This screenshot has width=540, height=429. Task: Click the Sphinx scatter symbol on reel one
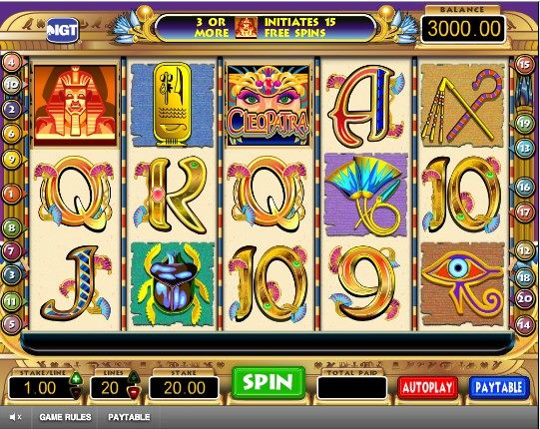pos(75,106)
